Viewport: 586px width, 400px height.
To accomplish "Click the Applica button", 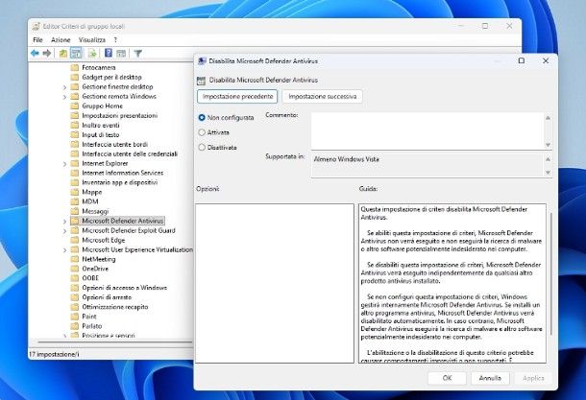I will [533, 378].
